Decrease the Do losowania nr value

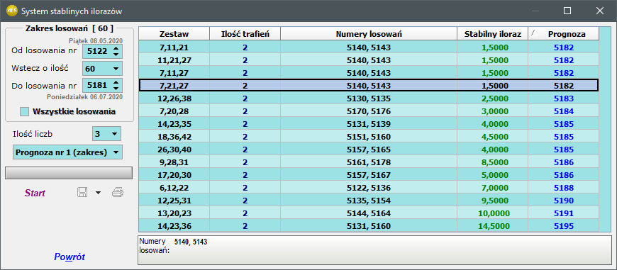[x=116, y=89]
